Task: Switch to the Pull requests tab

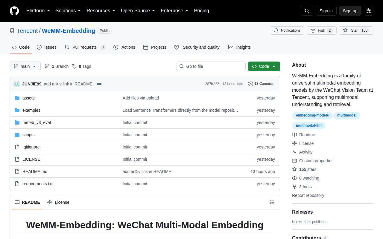Action: [85, 47]
